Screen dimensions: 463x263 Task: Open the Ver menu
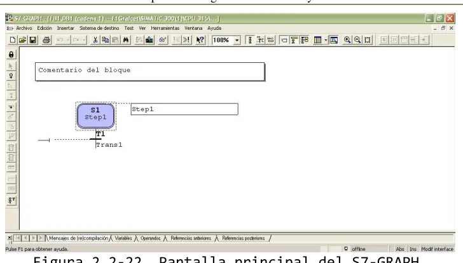pos(142,29)
